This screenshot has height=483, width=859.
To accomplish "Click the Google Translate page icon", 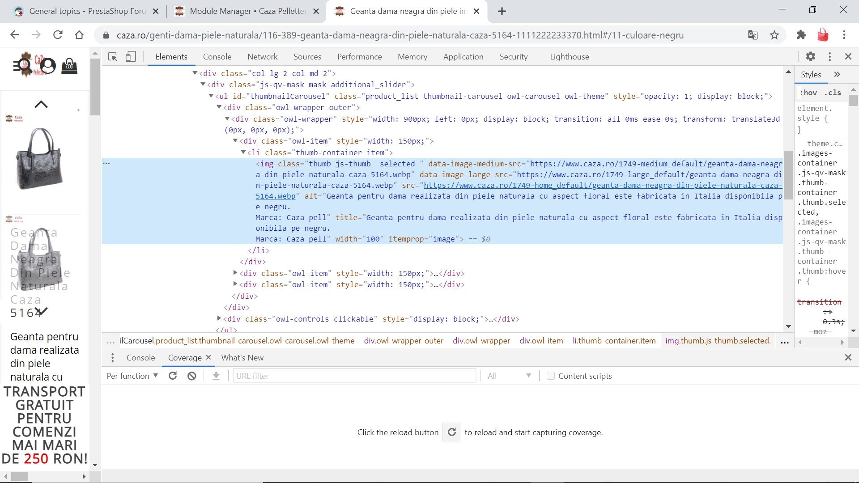I will click(x=753, y=35).
